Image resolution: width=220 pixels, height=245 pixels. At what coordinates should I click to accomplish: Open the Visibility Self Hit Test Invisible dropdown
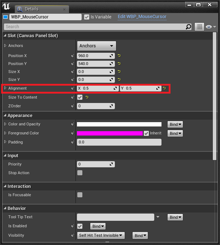pyautogui.click(x=101, y=235)
